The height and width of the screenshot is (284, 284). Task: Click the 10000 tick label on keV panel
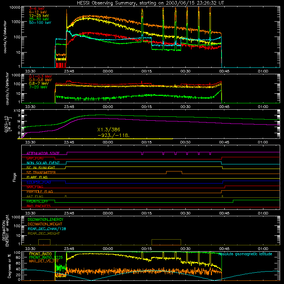pyautogui.click(x=15, y=7)
